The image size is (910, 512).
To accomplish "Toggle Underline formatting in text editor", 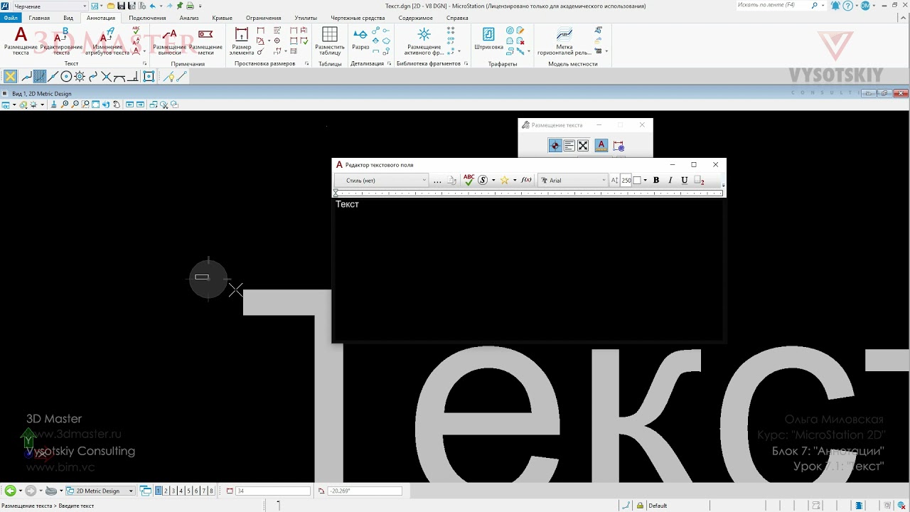I will pos(684,180).
